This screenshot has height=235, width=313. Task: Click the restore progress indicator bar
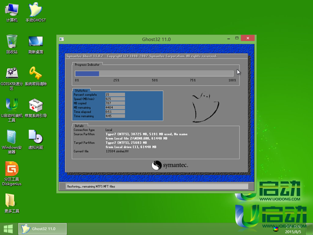154,74
